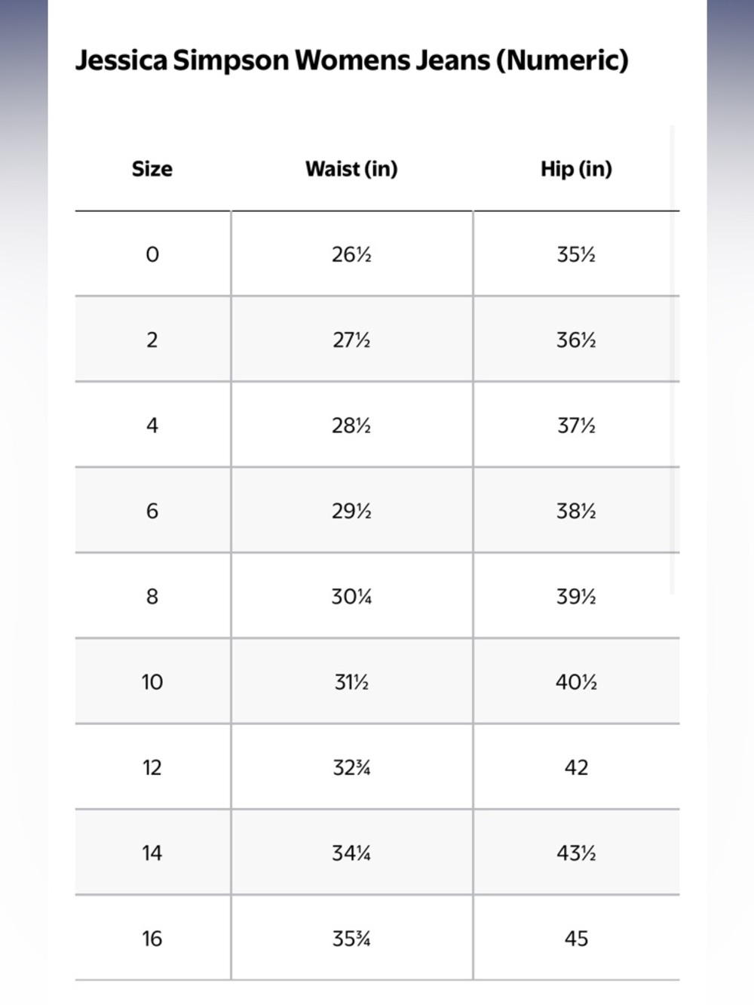754x1005 pixels.
Task: Click the Size column header
Action: tap(152, 168)
